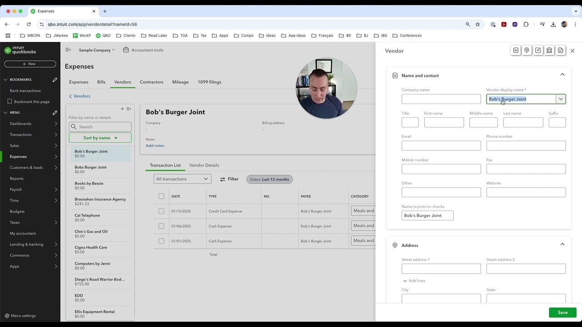The width and height of the screenshot is (582, 327).
Task: Jump to address section via pin icon
Action: [527, 50]
